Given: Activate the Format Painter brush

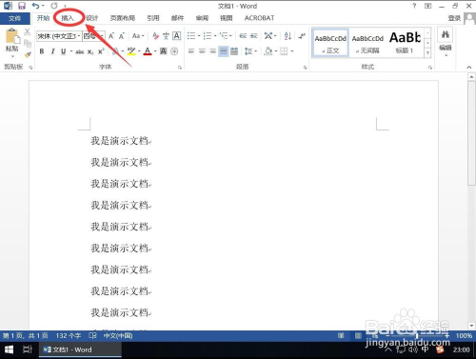Looking at the screenshot, I should tap(28, 54).
